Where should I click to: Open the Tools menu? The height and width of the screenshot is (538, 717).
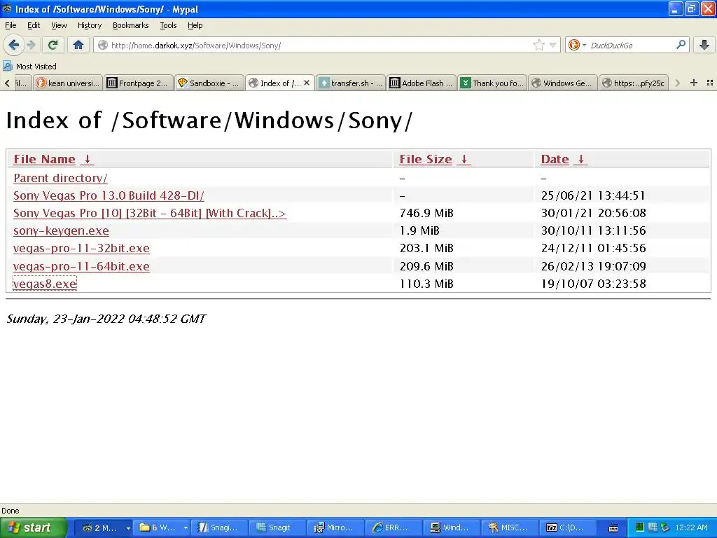coord(168,25)
